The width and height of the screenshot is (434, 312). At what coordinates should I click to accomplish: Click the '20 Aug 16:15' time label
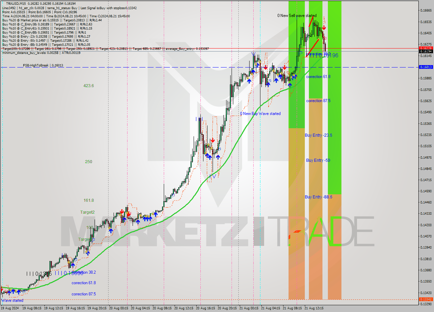[x=205, y=308]
